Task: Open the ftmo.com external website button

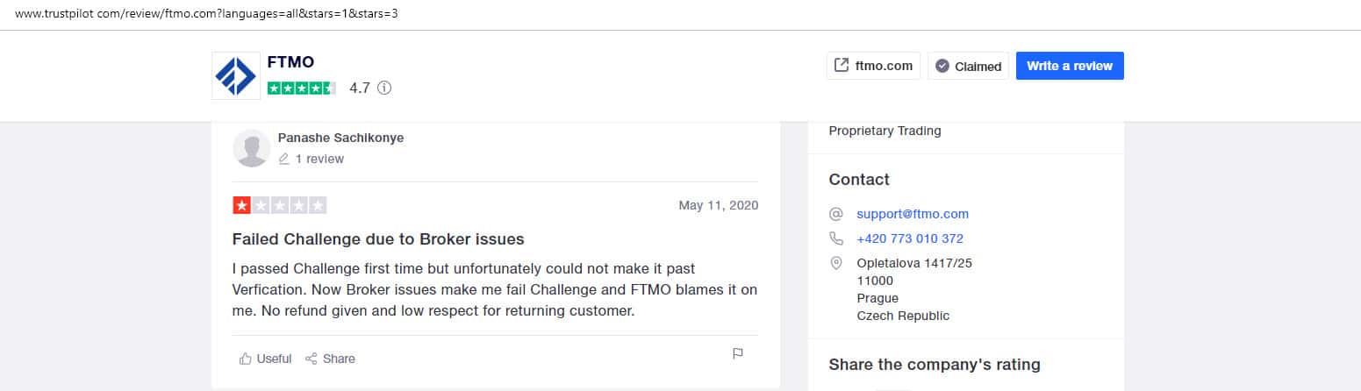Action: pos(873,66)
